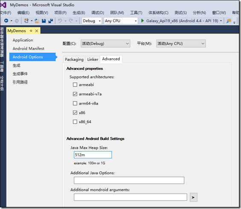
Task: Click the Undo arrow icon
Action: (60, 21)
